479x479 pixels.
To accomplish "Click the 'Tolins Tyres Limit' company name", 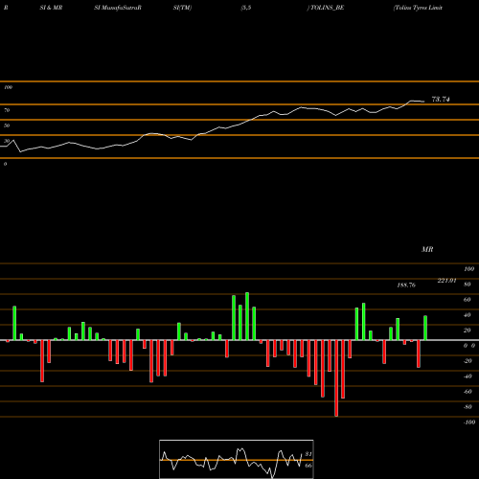I will [x=418, y=8].
